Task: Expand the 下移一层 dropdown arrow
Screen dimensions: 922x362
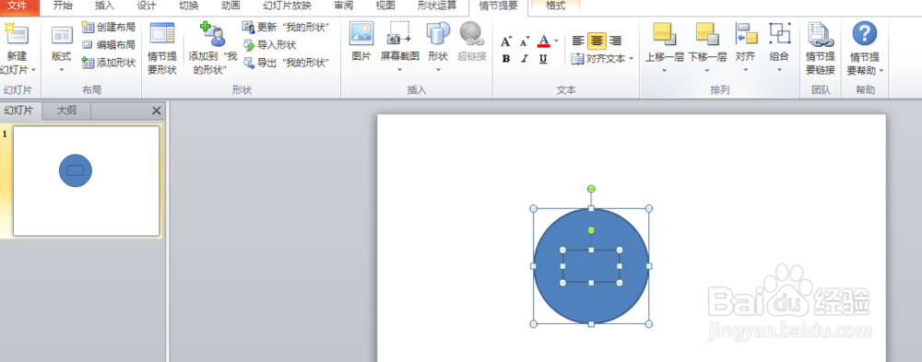Action: tap(707, 70)
